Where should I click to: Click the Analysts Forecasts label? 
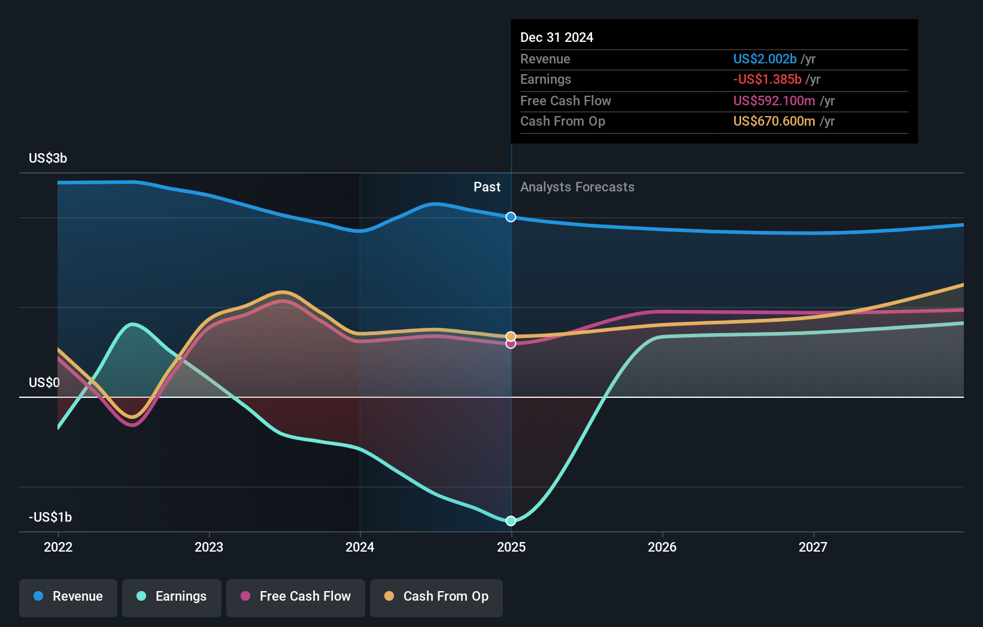point(577,187)
